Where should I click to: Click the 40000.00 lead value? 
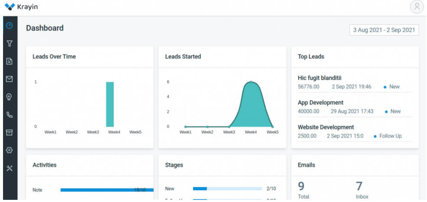click(x=308, y=111)
